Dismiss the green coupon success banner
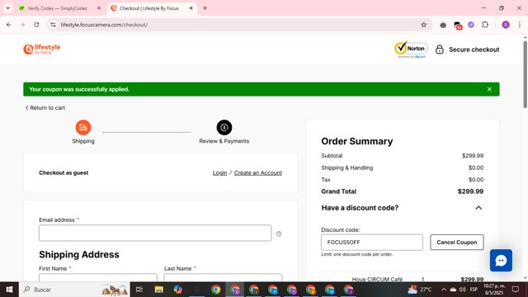528x297 pixels. point(489,89)
